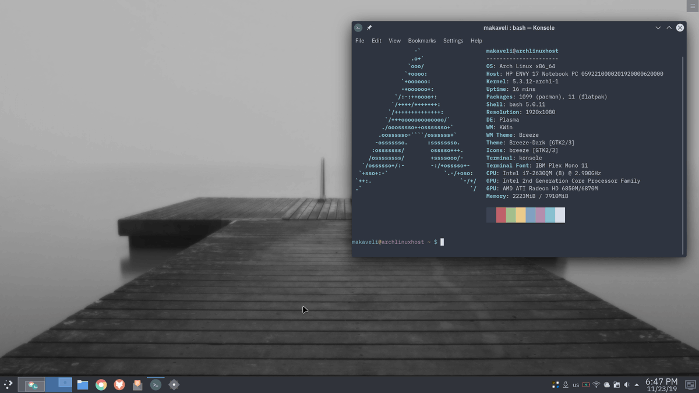Click the 'Icons: breeze [GTK2/3]' line

point(524,150)
